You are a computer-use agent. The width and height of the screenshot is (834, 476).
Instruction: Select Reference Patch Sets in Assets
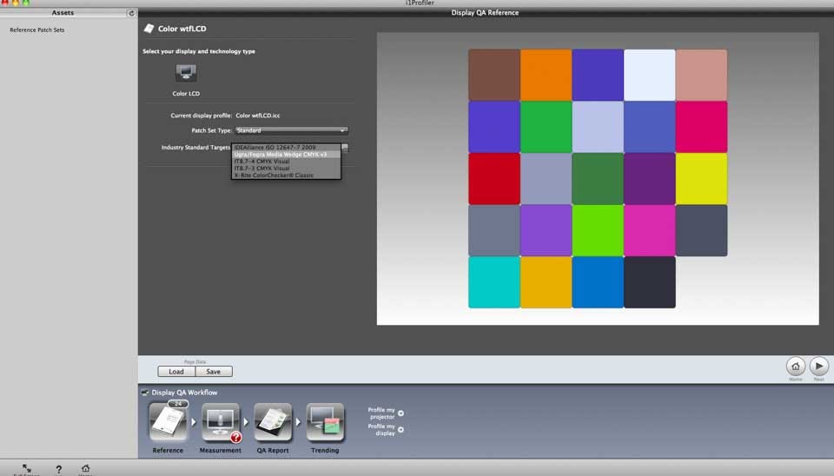click(37, 30)
